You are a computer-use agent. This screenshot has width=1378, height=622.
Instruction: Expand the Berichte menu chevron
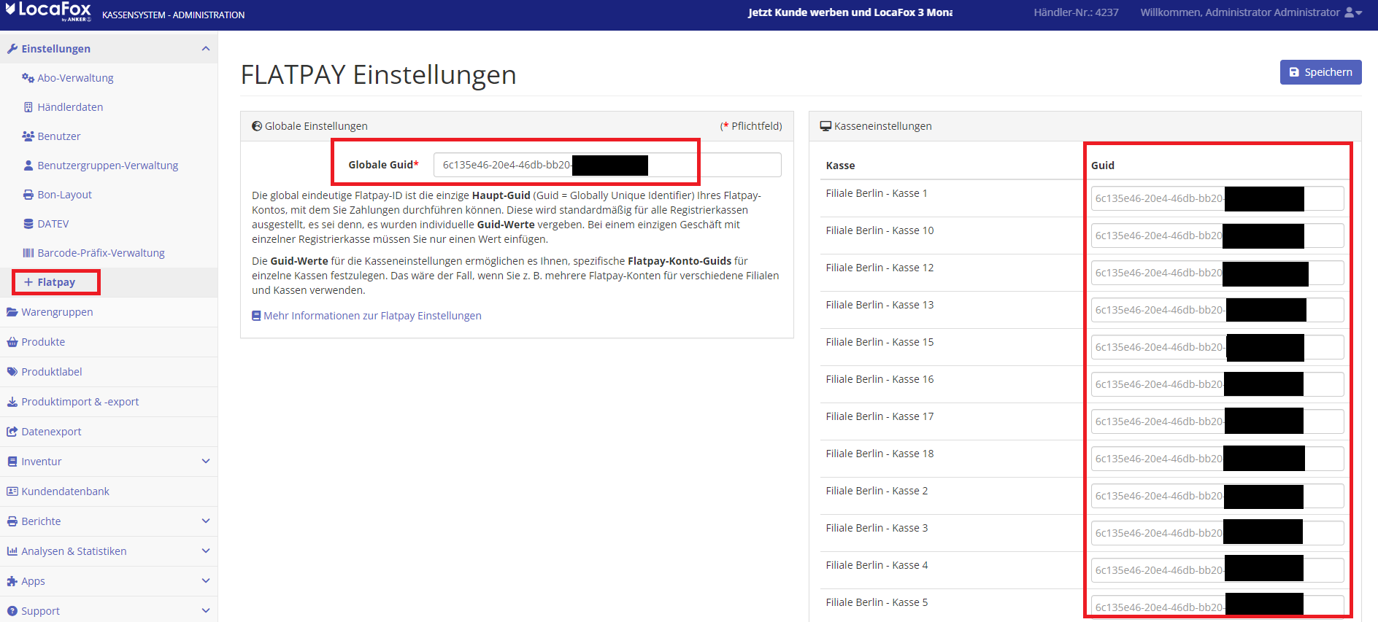coord(206,521)
